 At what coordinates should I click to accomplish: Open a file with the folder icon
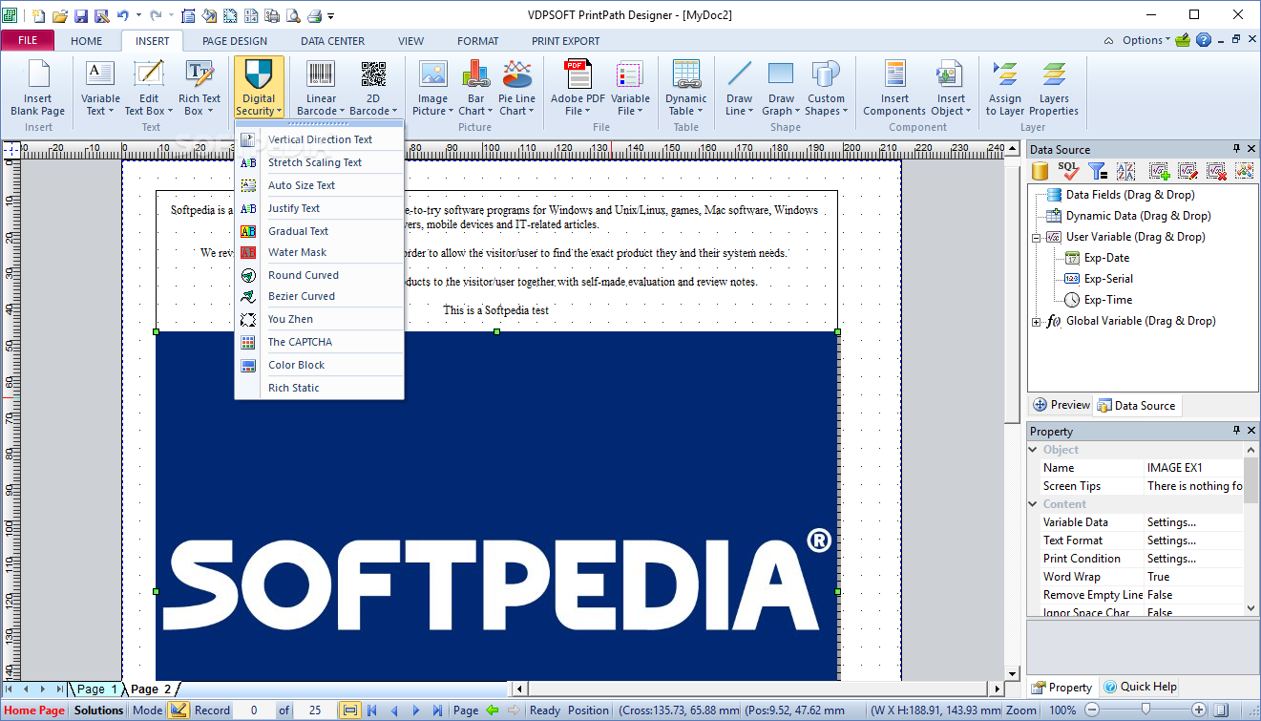[x=59, y=15]
